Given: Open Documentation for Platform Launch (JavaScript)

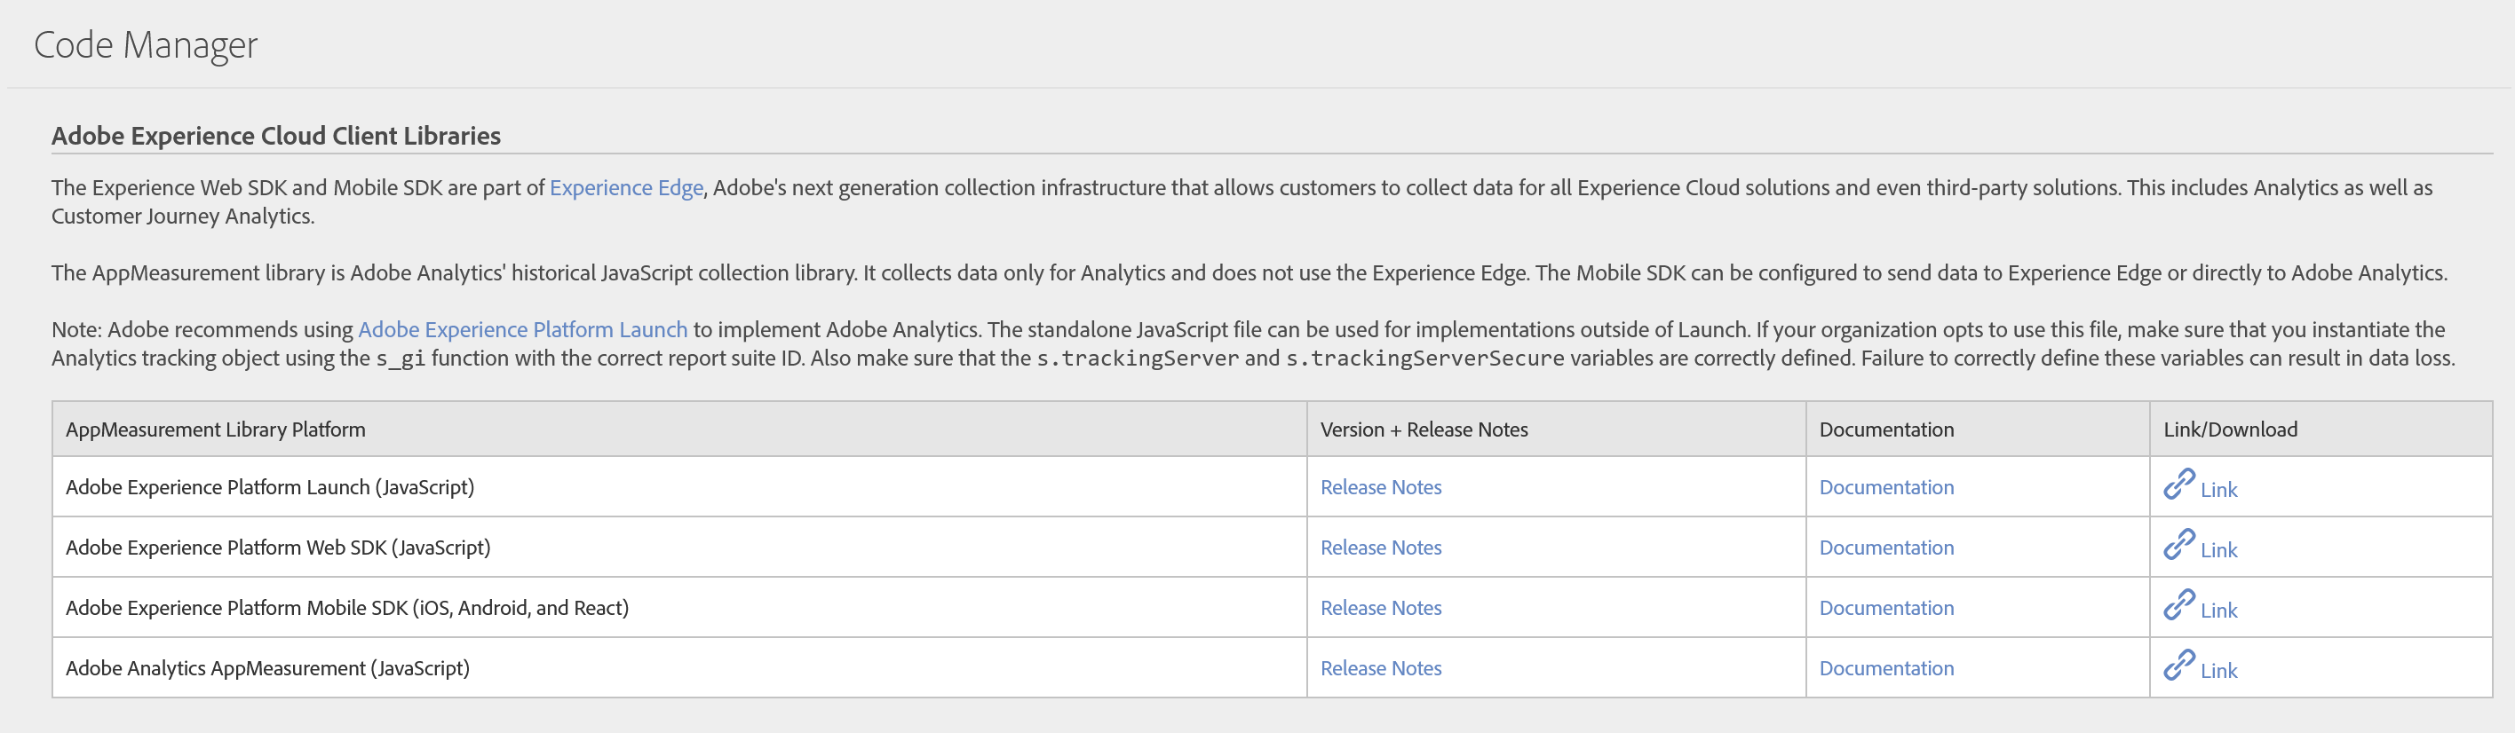Looking at the screenshot, I should coord(1886,487).
